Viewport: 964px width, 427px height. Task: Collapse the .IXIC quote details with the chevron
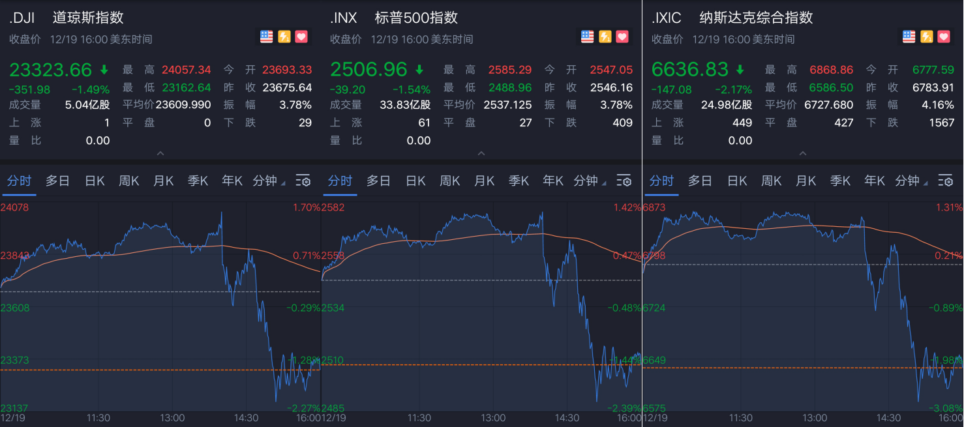803,154
